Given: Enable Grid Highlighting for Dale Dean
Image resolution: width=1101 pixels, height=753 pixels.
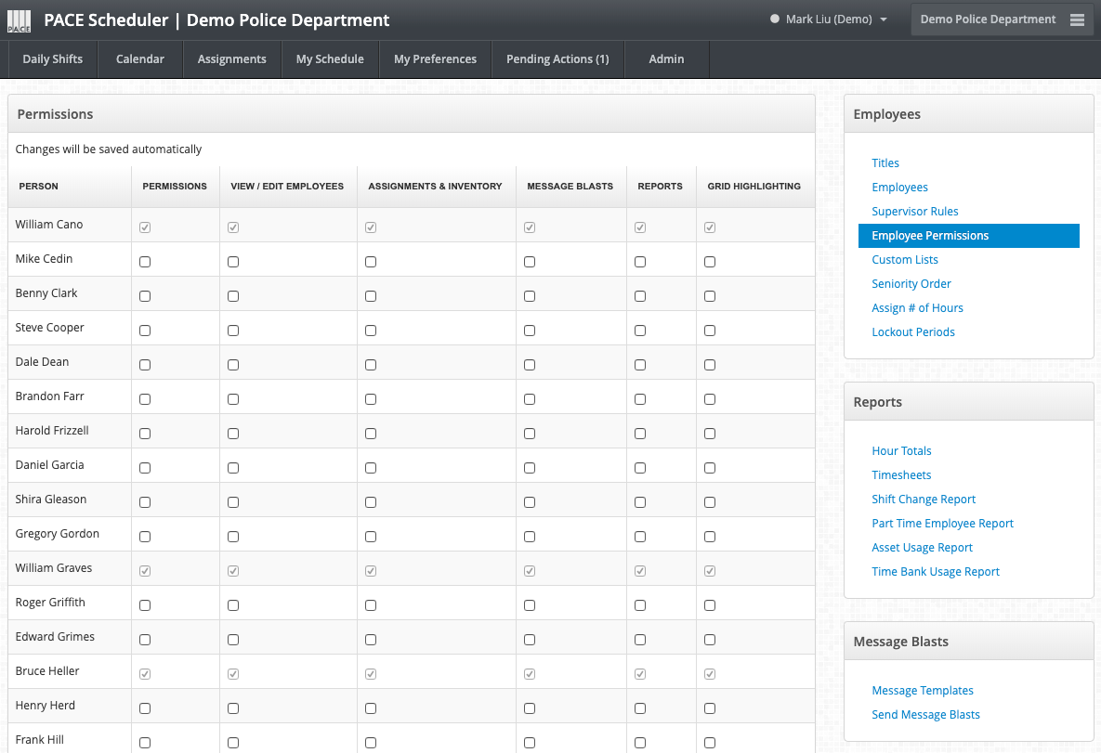Looking at the screenshot, I should (710, 365).
